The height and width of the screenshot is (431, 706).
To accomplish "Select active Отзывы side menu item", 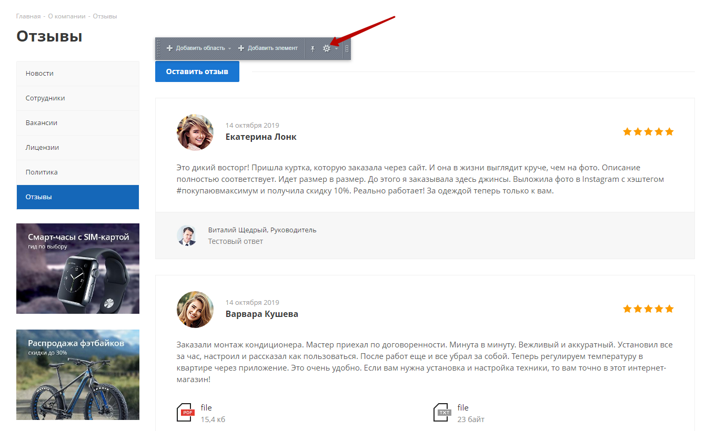I will pyautogui.click(x=78, y=197).
